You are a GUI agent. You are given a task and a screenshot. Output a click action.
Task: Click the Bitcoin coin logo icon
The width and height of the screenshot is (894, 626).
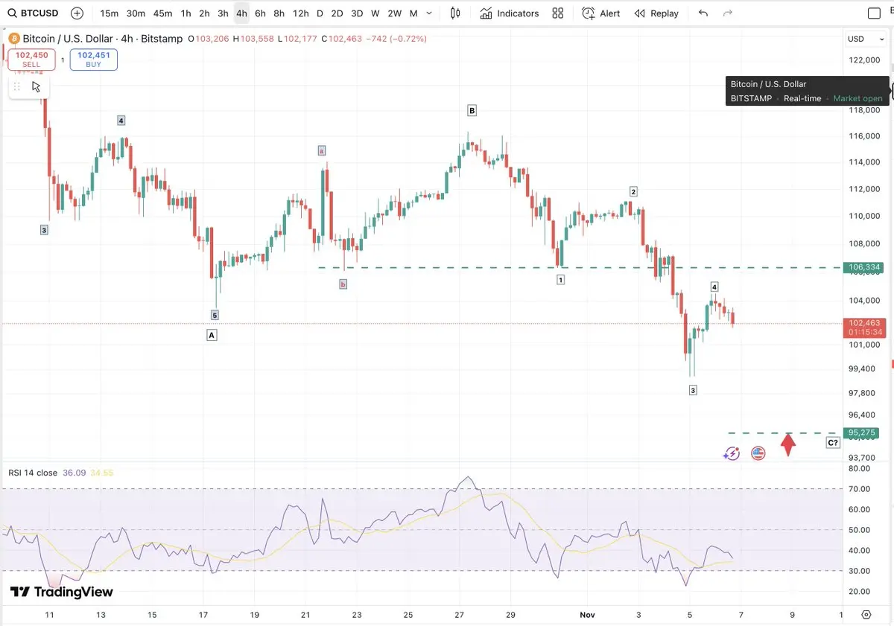click(13, 38)
